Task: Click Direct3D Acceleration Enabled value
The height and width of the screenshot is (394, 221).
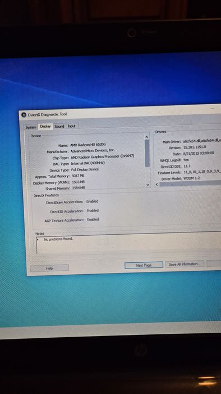Action: coord(93,211)
